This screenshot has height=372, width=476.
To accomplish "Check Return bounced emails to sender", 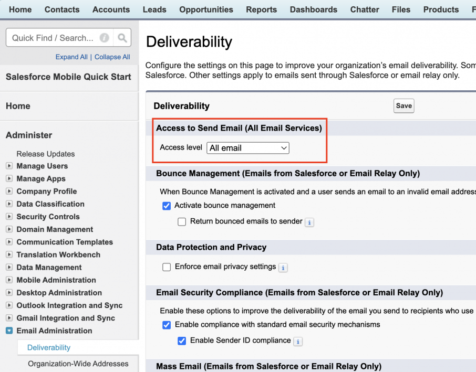I will [x=182, y=222].
